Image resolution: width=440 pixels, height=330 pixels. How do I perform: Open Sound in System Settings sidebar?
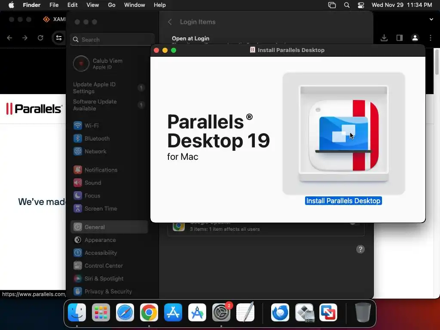110,183
